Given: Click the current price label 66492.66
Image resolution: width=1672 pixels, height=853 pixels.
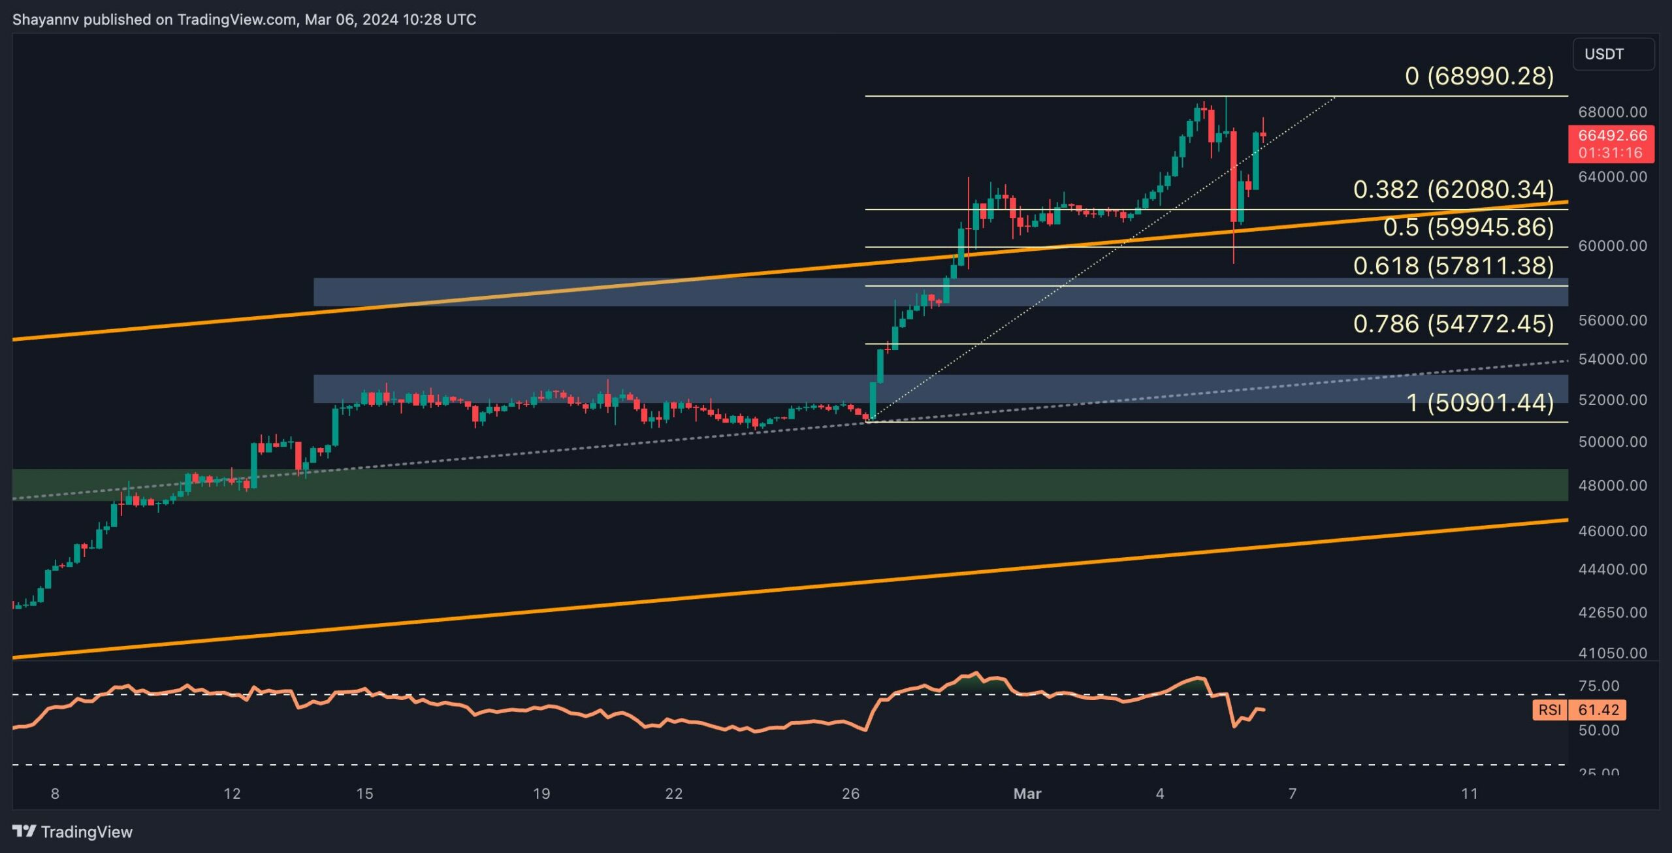Looking at the screenshot, I should point(1611,136).
